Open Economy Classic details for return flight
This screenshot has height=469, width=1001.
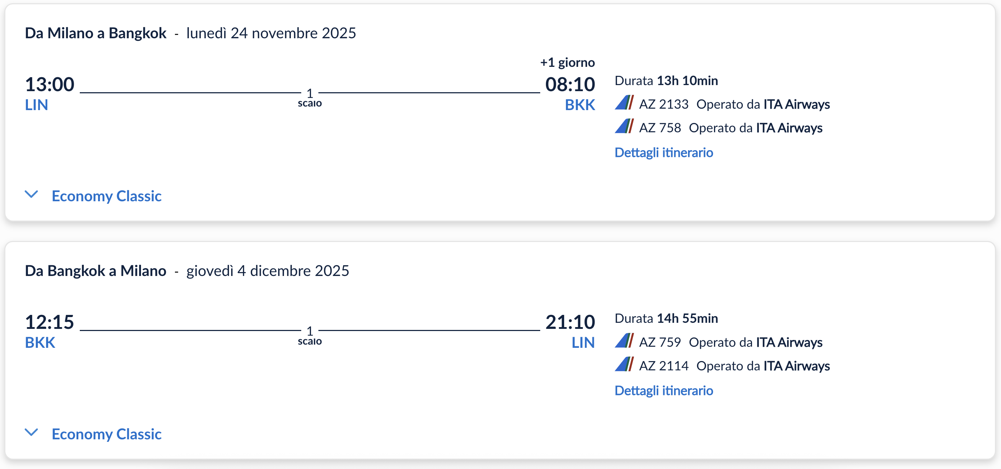107,434
